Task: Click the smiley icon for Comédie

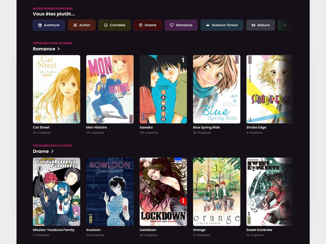Action: [x=106, y=25]
